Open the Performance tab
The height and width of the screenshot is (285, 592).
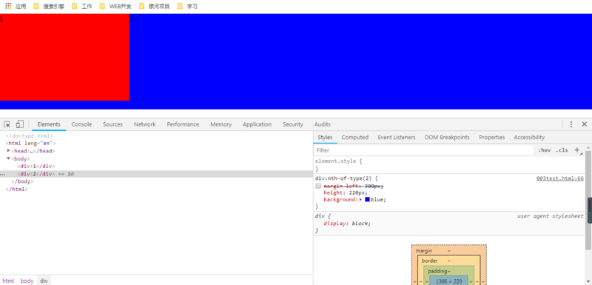point(183,124)
